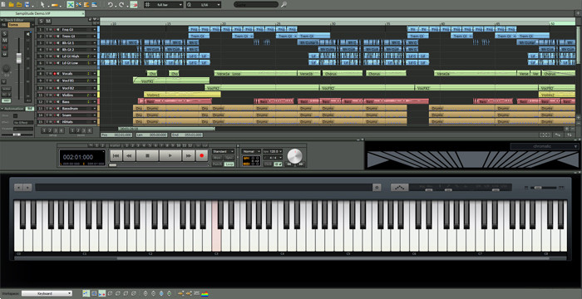This screenshot has height=299, width=582.
Task: Click the Rewind button in transport
Action: coord(129,156)
